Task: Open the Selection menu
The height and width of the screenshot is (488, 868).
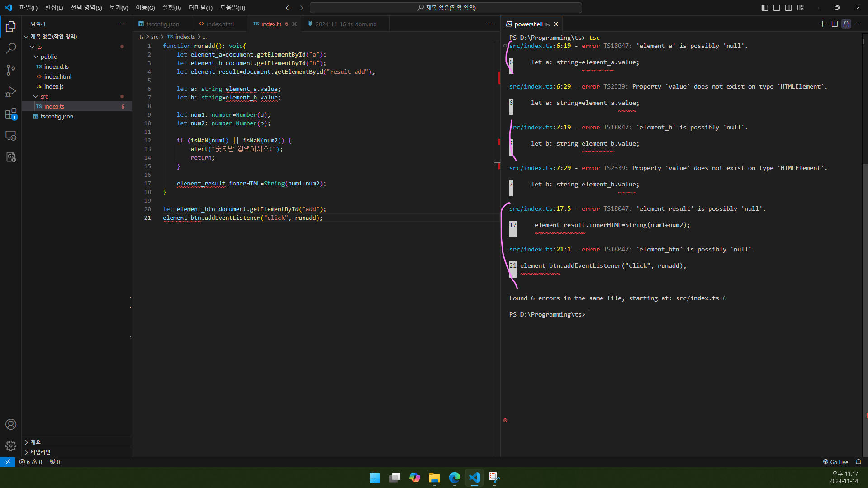Action: coord(86,8)
